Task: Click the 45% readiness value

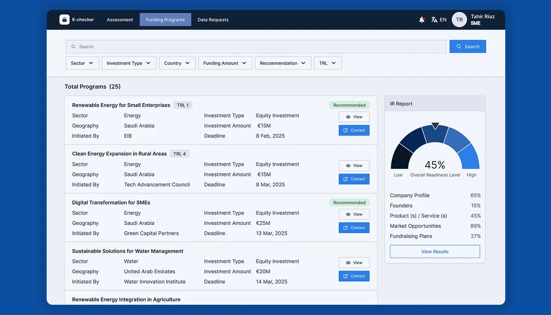Action: [x=435, y=165]
